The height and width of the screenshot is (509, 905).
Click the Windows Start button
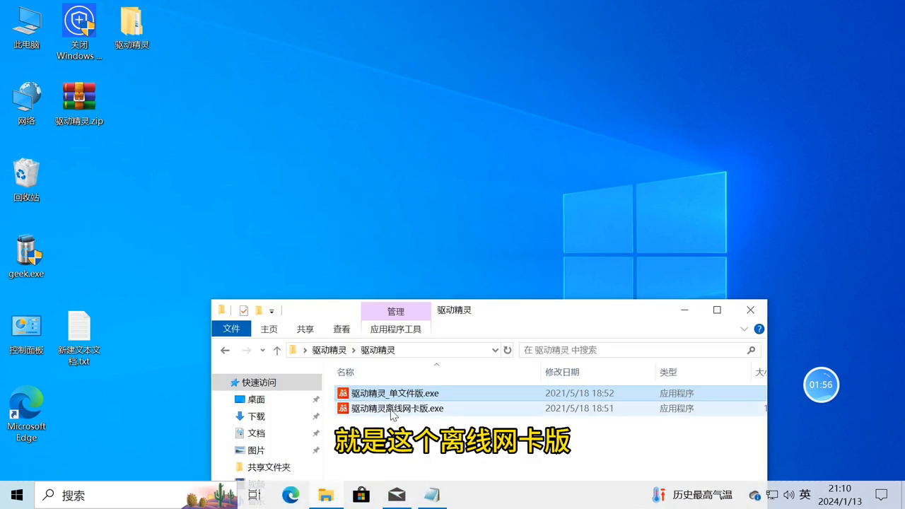click(x=17, y=495)
